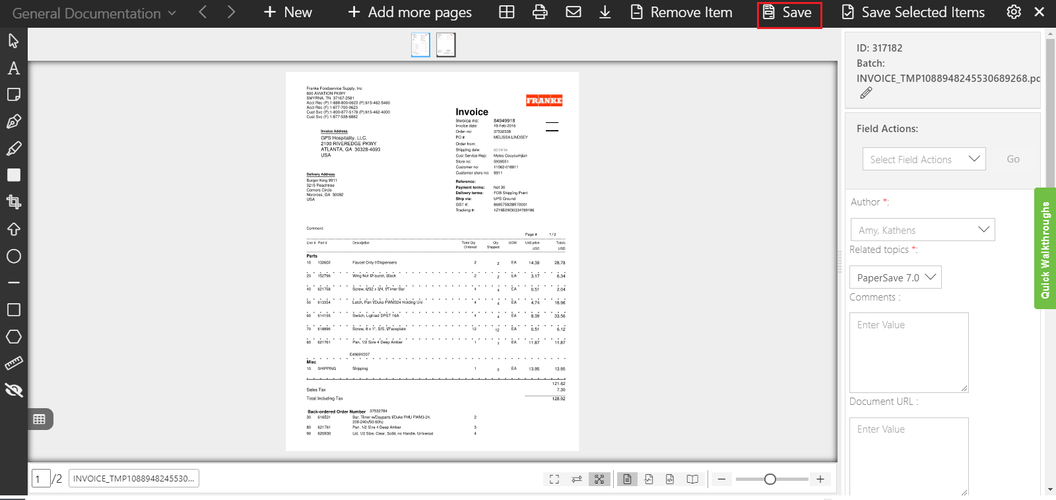Pick the ruler measurement tool
The image size is (1056, 500).
13,363
